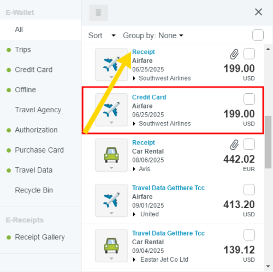
Task: Open the Sort dropdown
Action: point(102,35)
